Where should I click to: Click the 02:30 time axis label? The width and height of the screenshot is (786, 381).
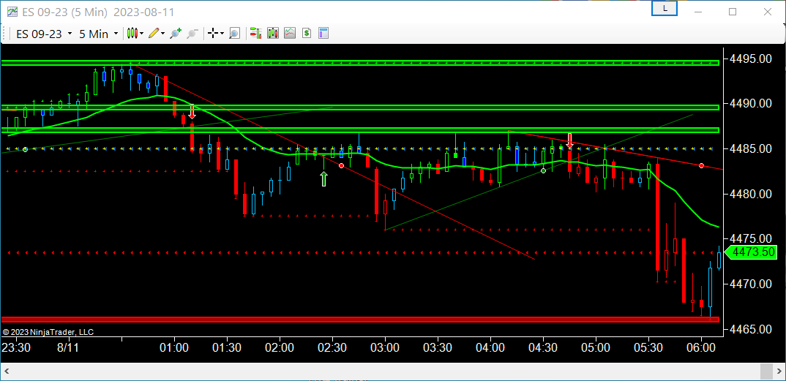[332, 347]
